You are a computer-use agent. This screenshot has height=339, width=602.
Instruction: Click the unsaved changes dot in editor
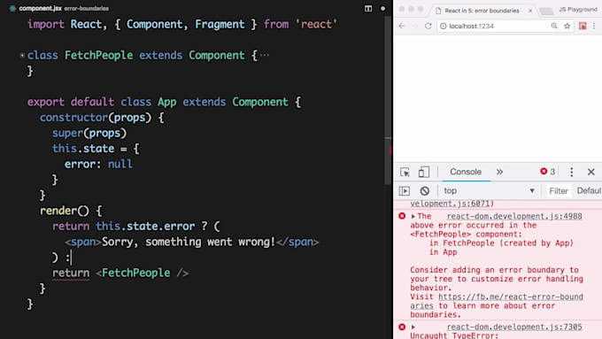(382, 9)
